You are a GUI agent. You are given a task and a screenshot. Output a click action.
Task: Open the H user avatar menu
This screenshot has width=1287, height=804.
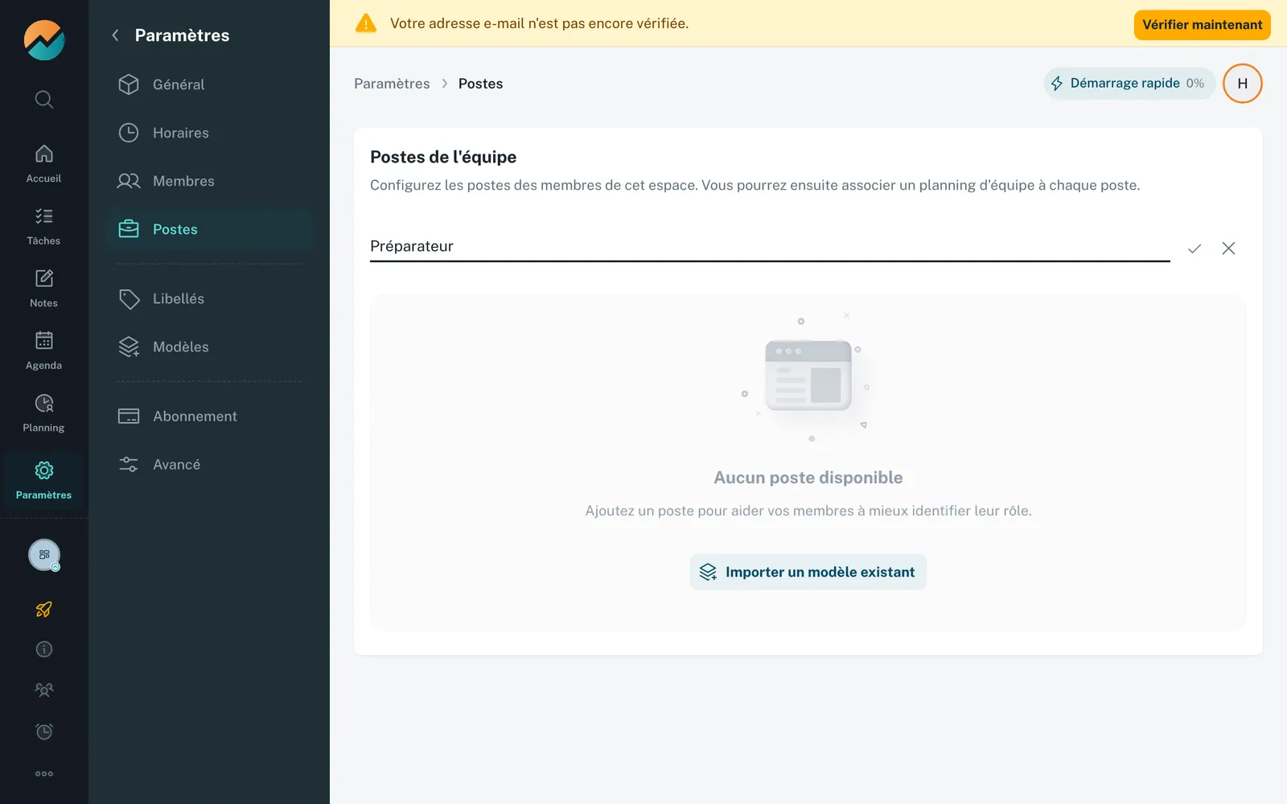(x=1242, y=84)
